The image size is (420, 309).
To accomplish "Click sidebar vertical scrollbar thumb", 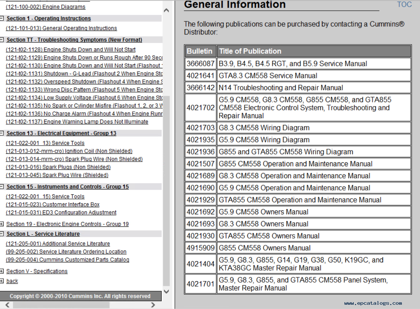I will tap(166, 191).
